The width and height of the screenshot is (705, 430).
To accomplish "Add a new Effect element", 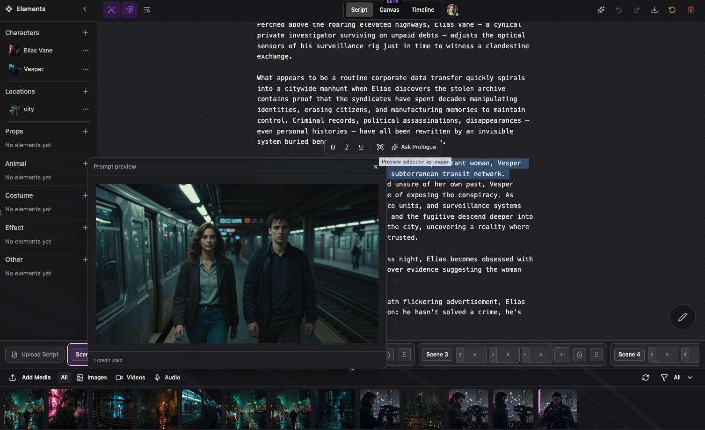I will click(x=85, y=228).
